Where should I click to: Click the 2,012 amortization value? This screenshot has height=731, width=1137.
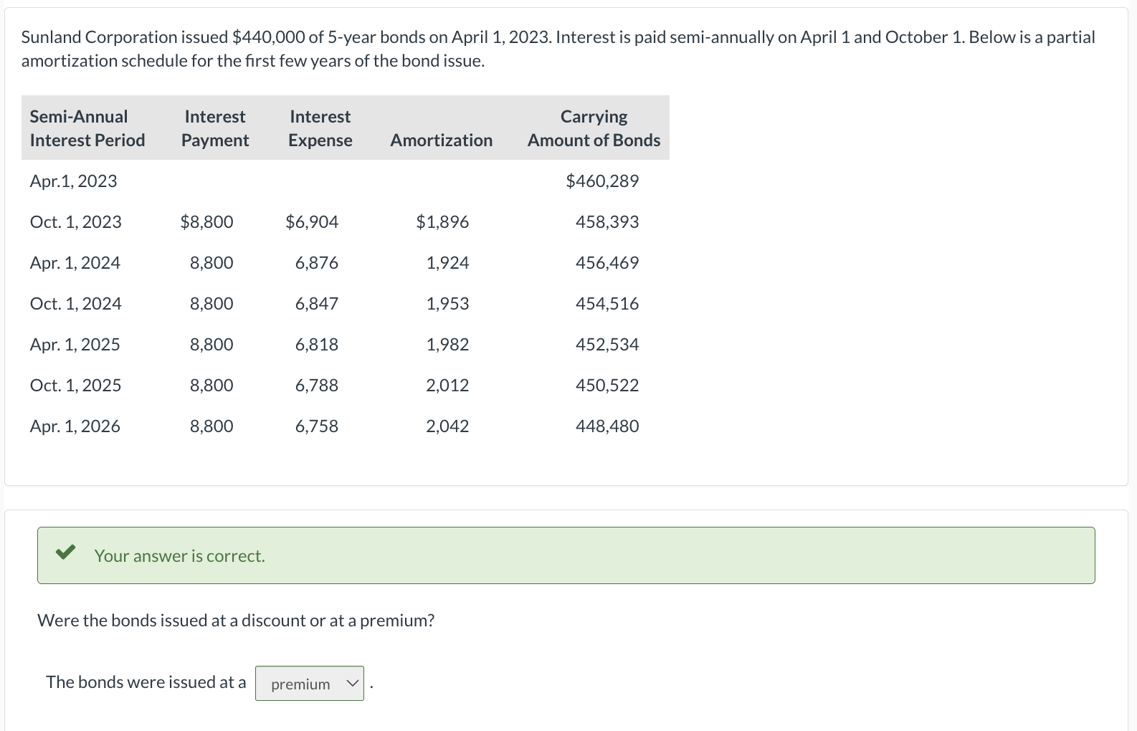click(448, 386)
